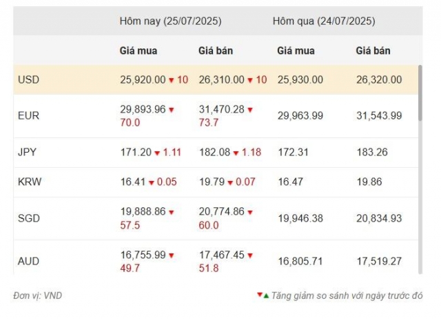The image size is (441, 319).
Task: Click yesterday's AUD buy price 16,805.71
Action: [x=300, y=261]
